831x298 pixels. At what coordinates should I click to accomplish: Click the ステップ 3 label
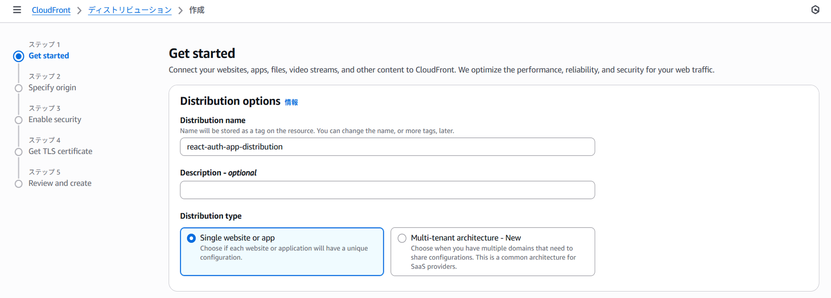(45, 108)
